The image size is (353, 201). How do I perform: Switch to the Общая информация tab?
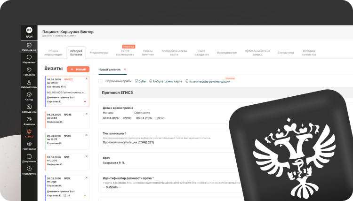53,53
